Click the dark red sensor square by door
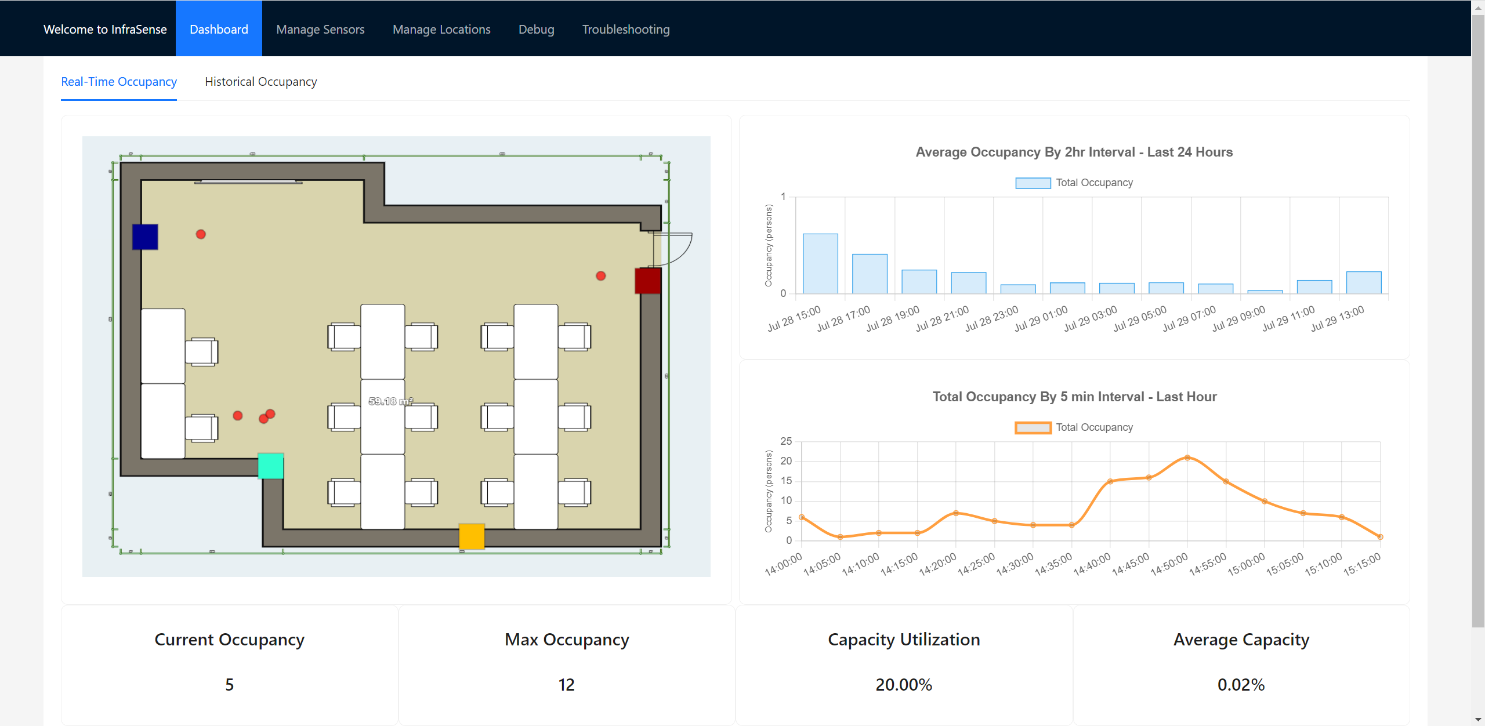Image resolution: width=1485 pixels, height=726 pixels. point(648,281)
